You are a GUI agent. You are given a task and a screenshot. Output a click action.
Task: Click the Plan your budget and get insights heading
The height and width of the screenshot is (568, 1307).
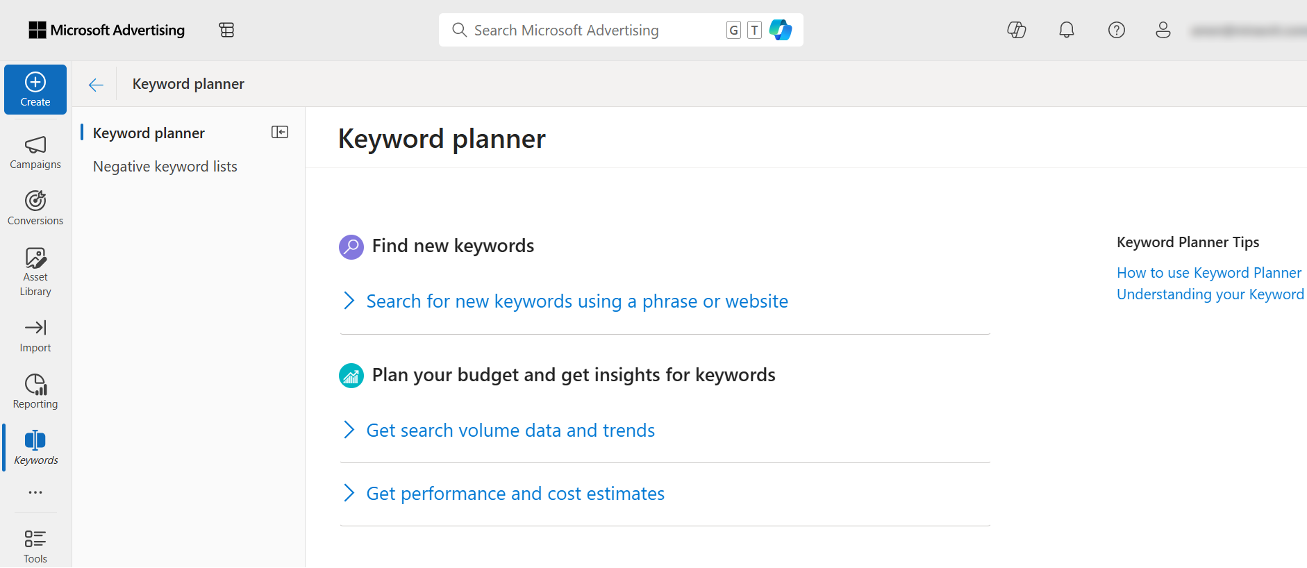pyautogui.click(x=574, y=375)
